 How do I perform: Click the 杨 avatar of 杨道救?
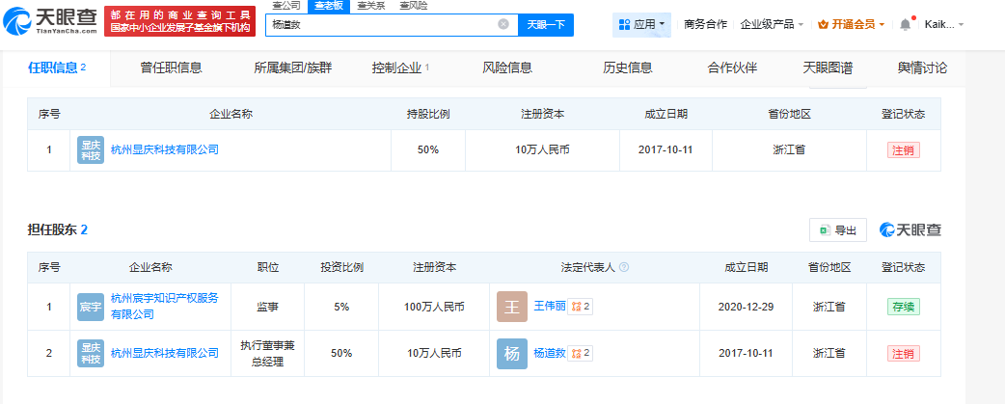(x=512, y=354)
